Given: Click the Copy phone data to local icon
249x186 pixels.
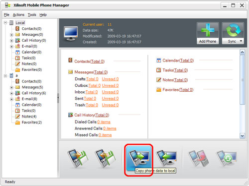Looking at the screenshot, I should click(x=139, y=158).
